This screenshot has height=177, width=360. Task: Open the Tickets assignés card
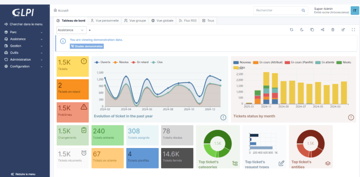tap(142, 135)
